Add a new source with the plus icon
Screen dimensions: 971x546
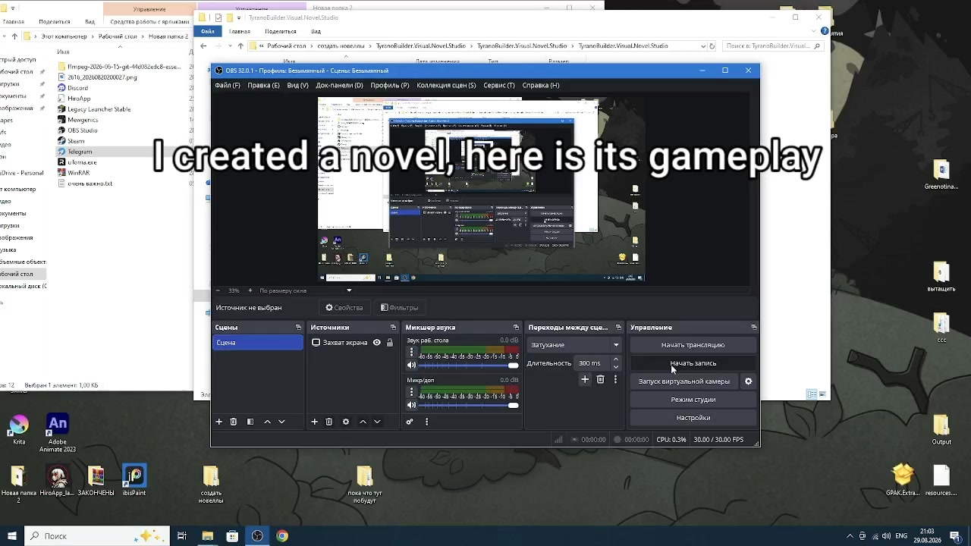pos(314,422)
